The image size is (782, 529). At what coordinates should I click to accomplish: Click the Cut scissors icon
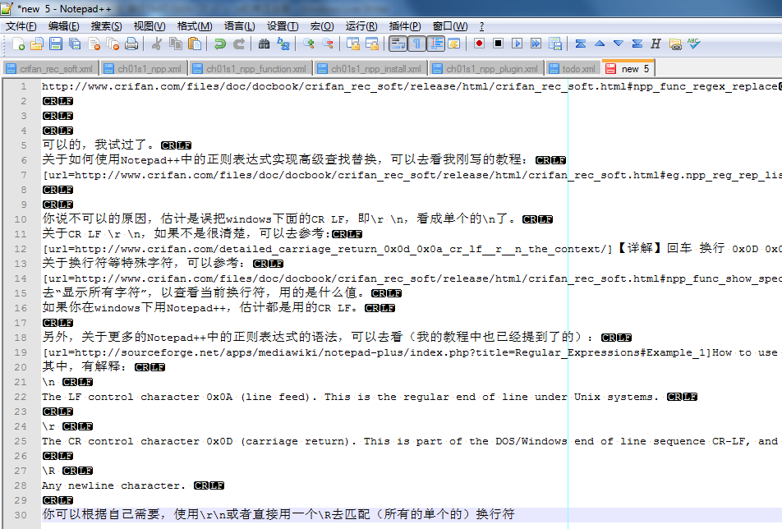tap(157, 44)
